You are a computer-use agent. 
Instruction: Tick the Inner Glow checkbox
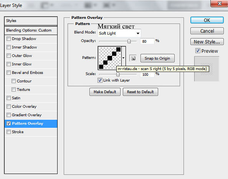(x=8, y=64)
